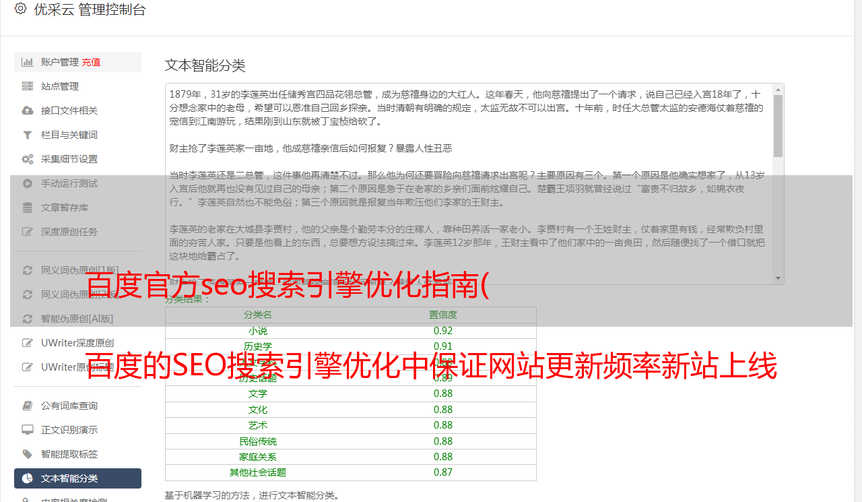Click the refresh icon for 智能伪原创[AI版]
The width and height of the screenshot is (862, 502).
[x=28, y=319]
